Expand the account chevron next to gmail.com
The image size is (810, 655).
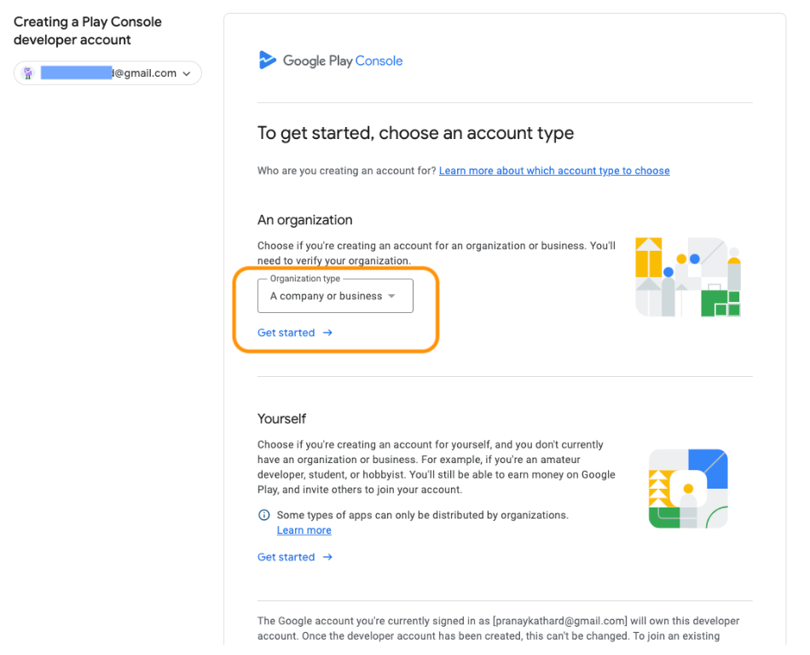pyautogui.click(x=187, y=74)
